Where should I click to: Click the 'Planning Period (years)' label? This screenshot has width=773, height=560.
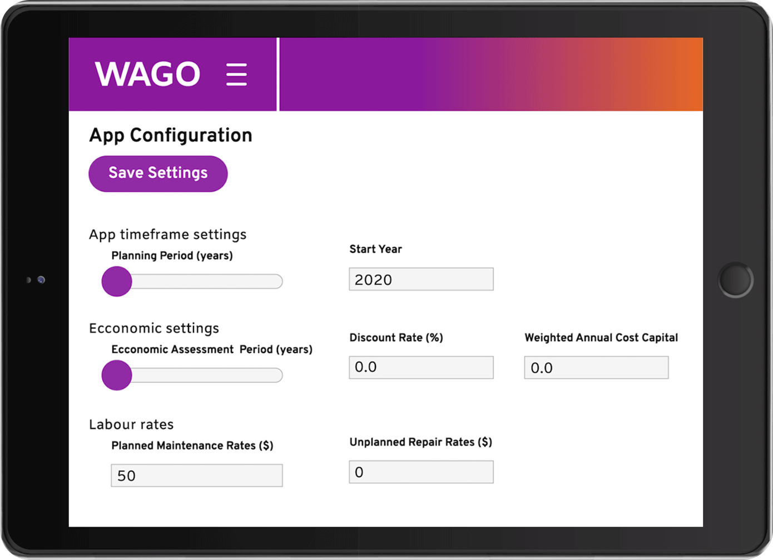(172, 256)
